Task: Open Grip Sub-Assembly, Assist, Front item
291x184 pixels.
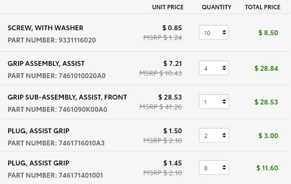Action: [67, 97]
